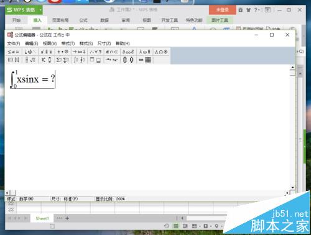Add a new sheet with the plus button

(67, 218)
